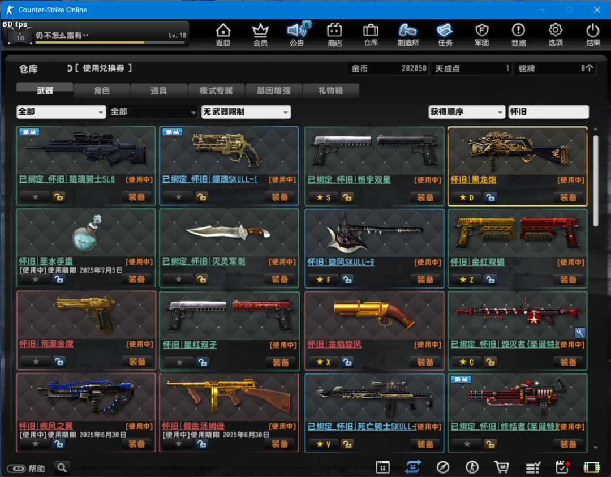Open the 制造所 crafting icon

pyautogui.click(x=408, y=35)
